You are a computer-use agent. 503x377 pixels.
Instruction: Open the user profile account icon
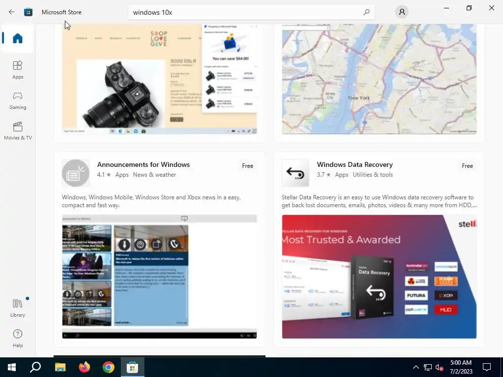(402, 12)
